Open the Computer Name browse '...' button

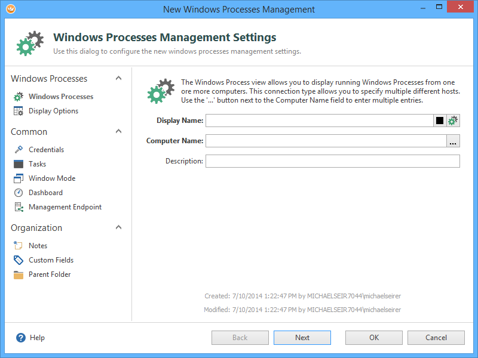[453, 141]
